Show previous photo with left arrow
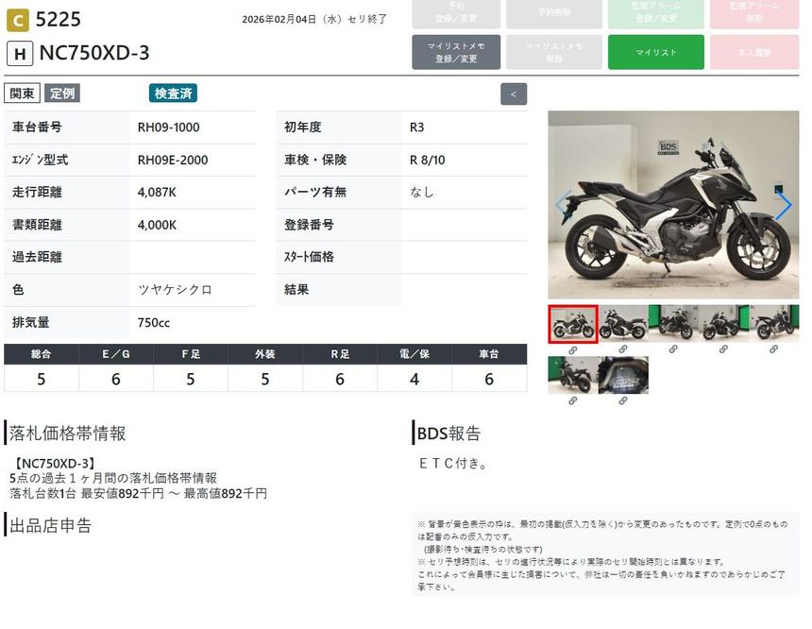This screenshot has width=812, height=629. [563, 205]
